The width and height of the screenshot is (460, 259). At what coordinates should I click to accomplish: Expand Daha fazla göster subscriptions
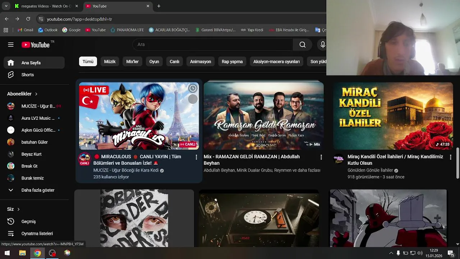point(34,190)
